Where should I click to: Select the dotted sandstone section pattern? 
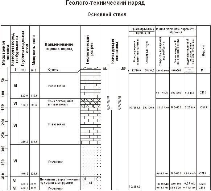[91, 161]
